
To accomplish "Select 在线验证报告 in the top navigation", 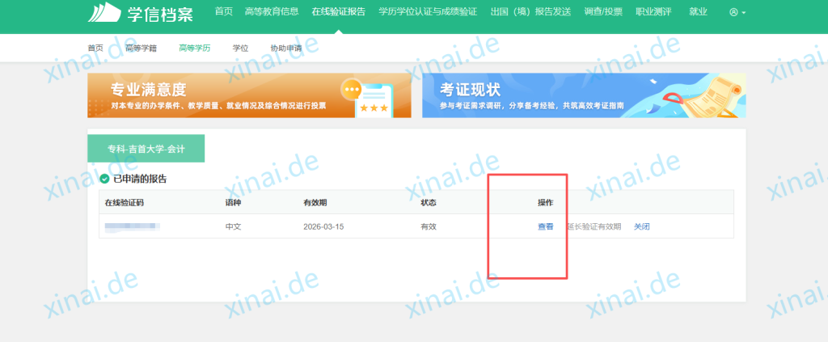I will [338, 11].
